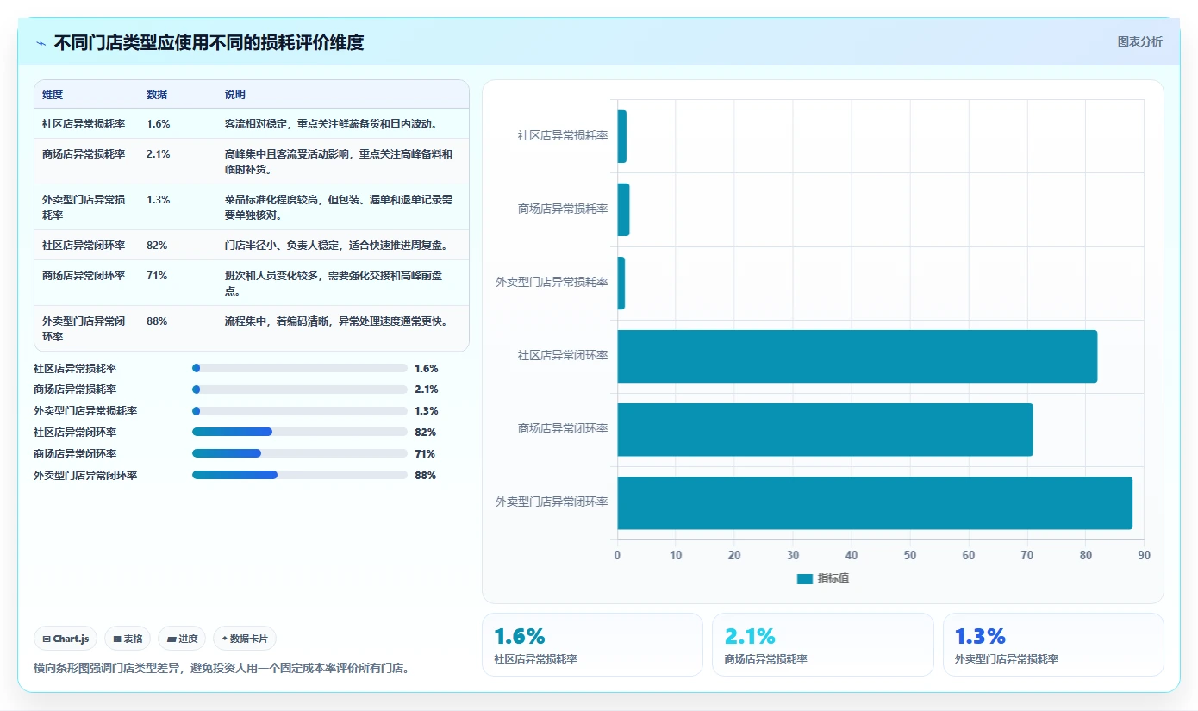Click the title 不同门店类型应使用不同的损耗评价维度

tap(209, 42)
